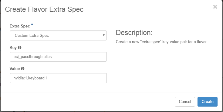Click the Value field label
The image size is (223, 112).
15,69
